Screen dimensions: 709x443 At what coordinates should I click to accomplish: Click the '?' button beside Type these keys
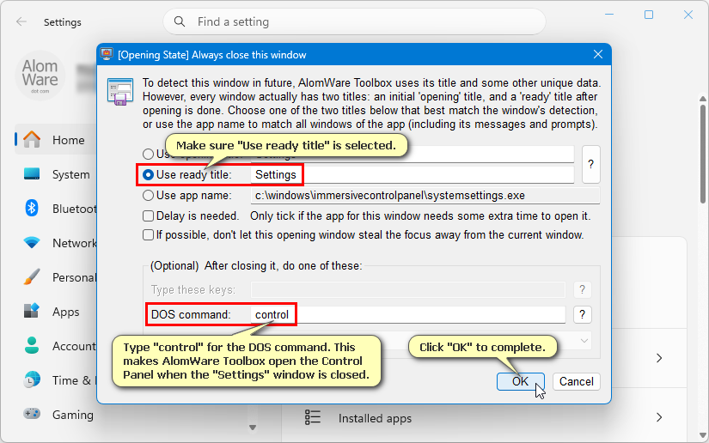pyautogui.click(x=583, y=289)
